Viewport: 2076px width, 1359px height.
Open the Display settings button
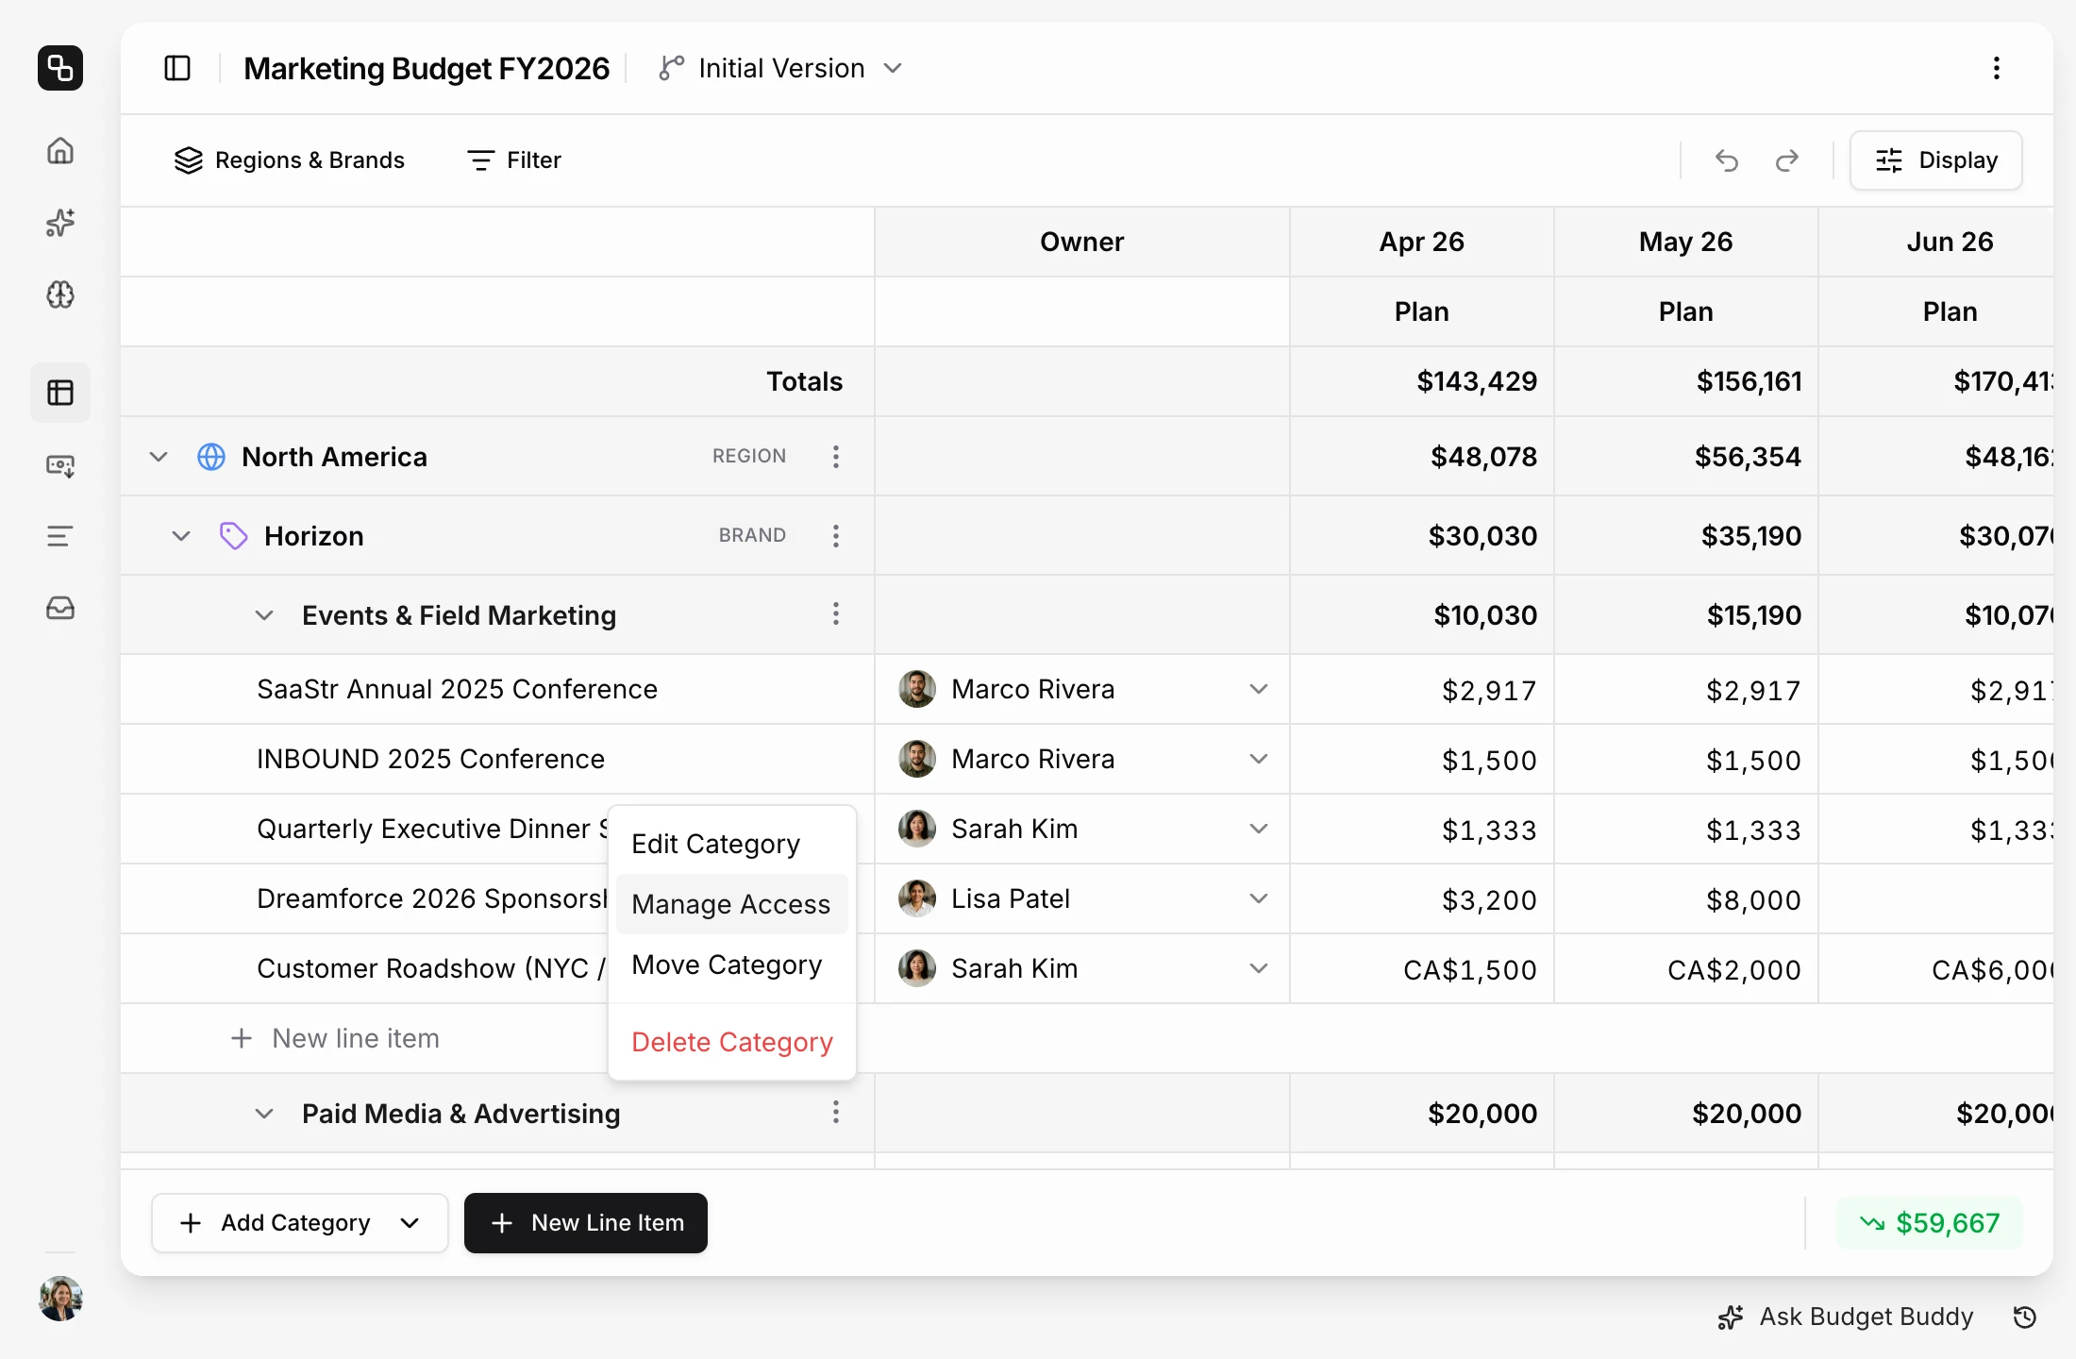(1936, 160)
